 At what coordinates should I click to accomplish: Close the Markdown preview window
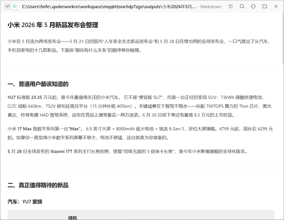[x=276, y=7]
